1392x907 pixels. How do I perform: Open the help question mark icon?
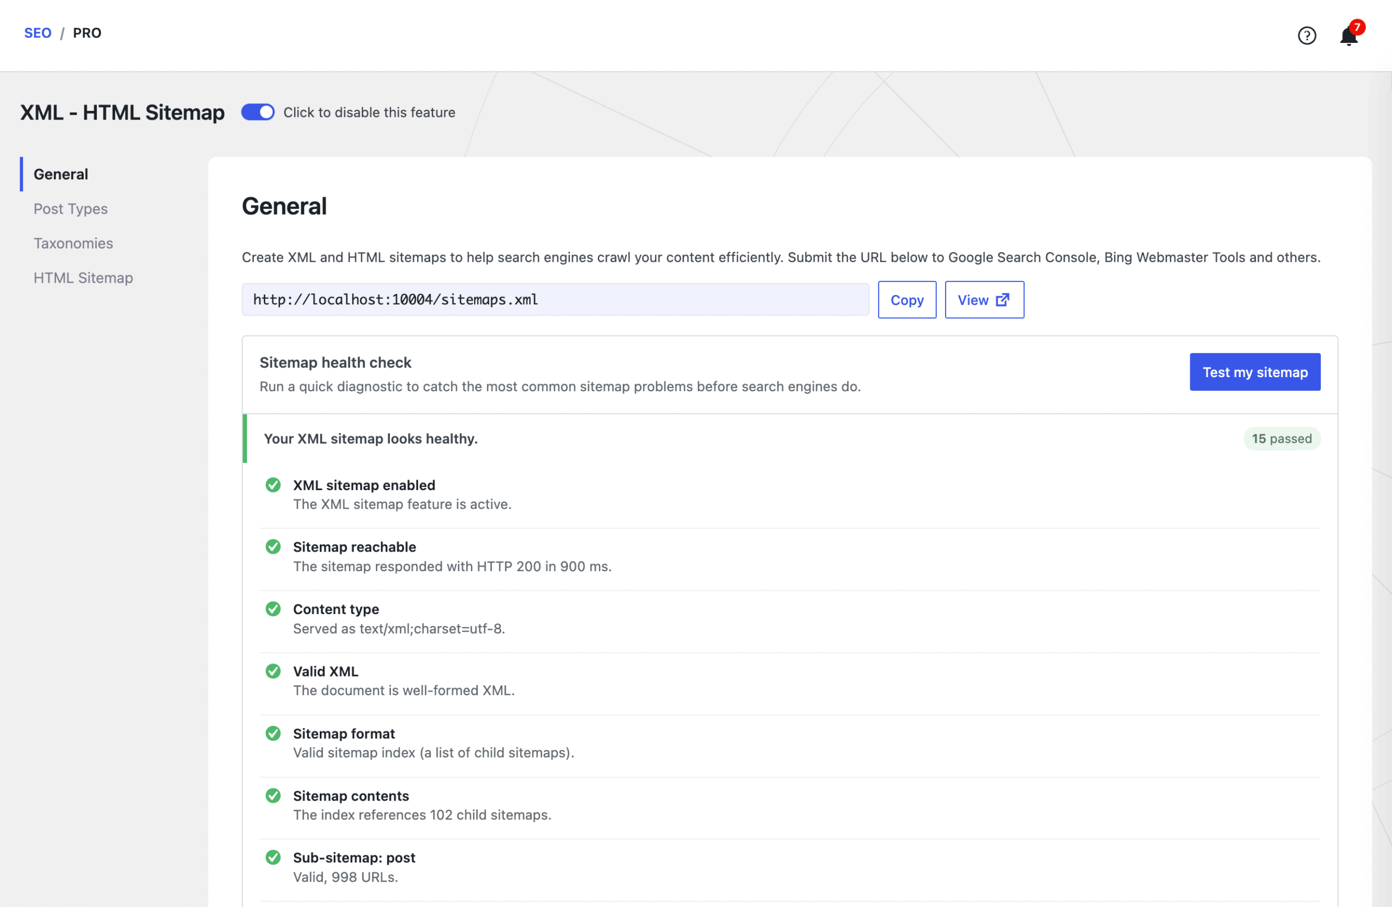tap(1307, 36)
